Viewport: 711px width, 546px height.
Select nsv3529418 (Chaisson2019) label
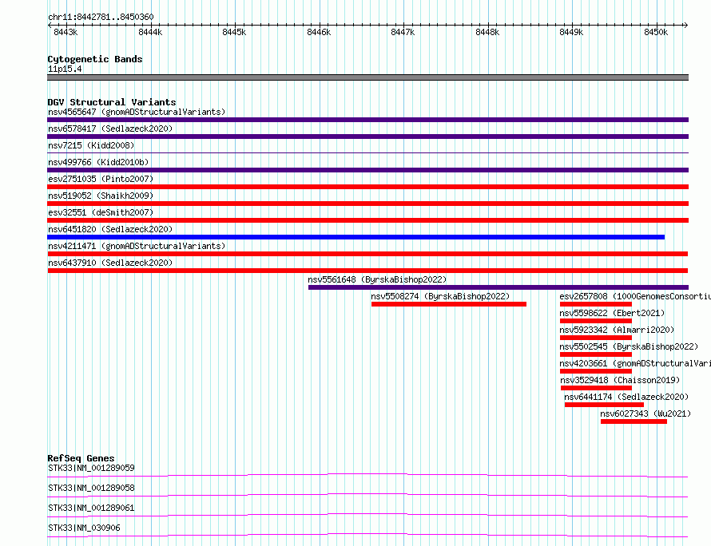(x=620, y=380)
